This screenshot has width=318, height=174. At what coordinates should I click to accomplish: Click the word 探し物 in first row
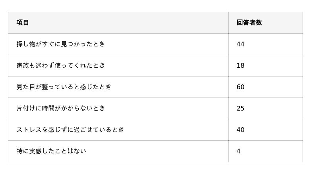coord(26,44)
